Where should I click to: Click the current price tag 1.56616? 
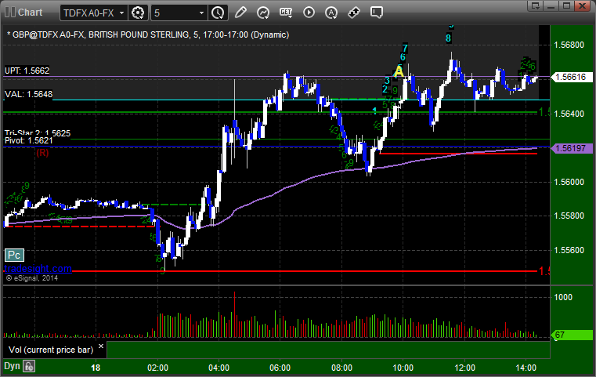click(x=571, y=78)
